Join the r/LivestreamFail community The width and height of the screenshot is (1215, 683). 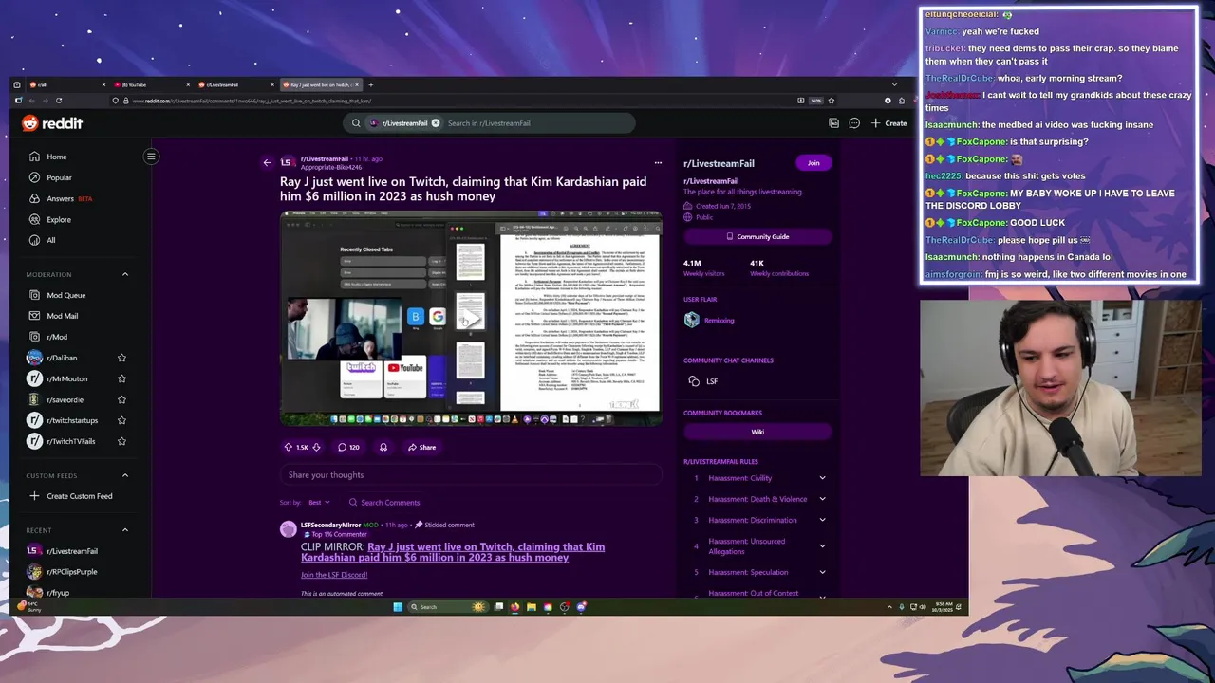tap(813, 163)
